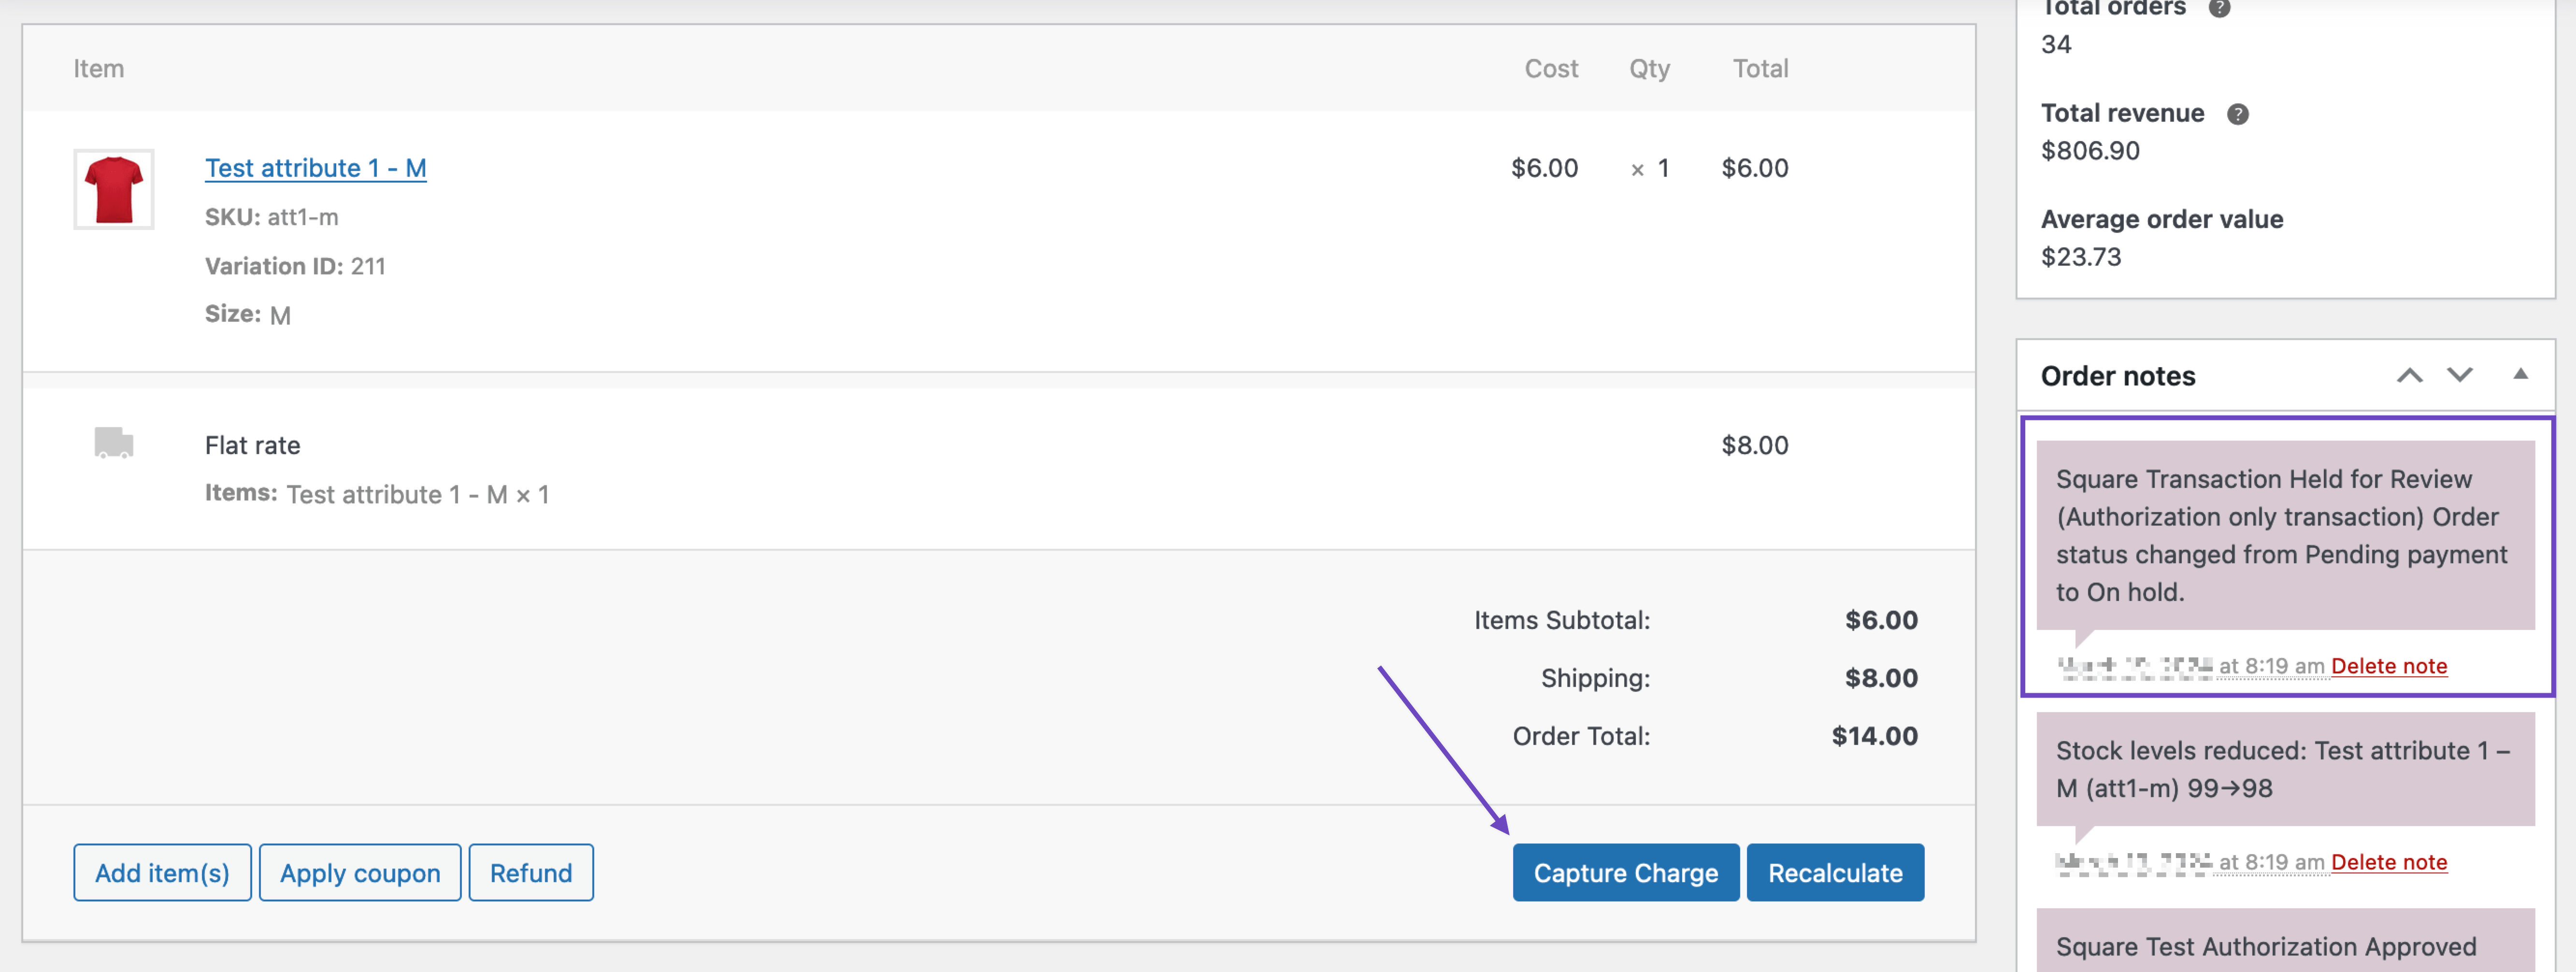This screenshot has height=972, width=2576.
Task: Delete the Square Transaction Held note
Action: coord(2388,666)
